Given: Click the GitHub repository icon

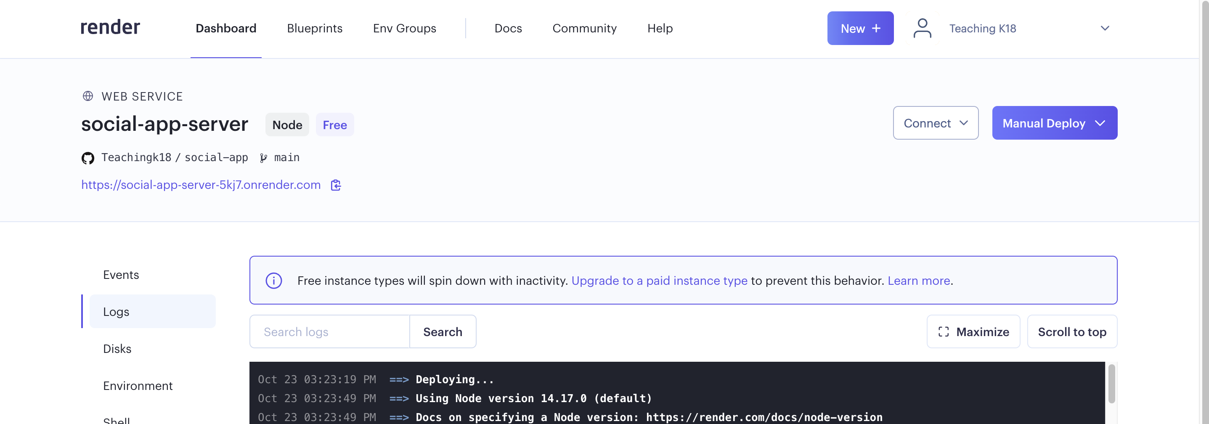Looking at the screenshot, I should (x=88, y=158).
